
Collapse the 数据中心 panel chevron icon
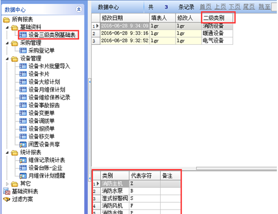coord(79,9)
